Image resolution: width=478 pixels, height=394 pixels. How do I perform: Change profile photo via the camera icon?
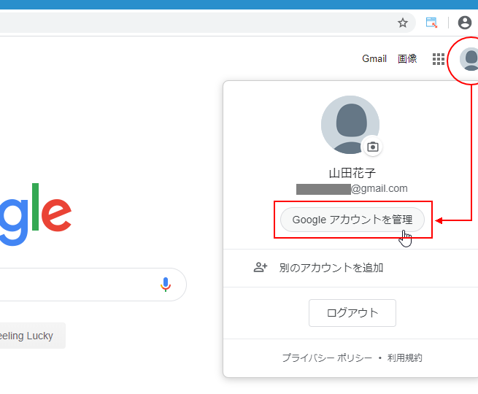372,147
